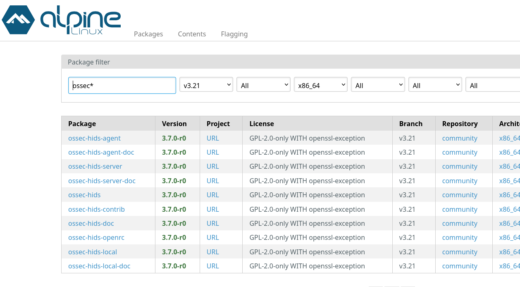The width and height of the screenshot is (520, 287).
Task: Open the project URL for ossec-hids-agent-doc
Action: (213, 152)
